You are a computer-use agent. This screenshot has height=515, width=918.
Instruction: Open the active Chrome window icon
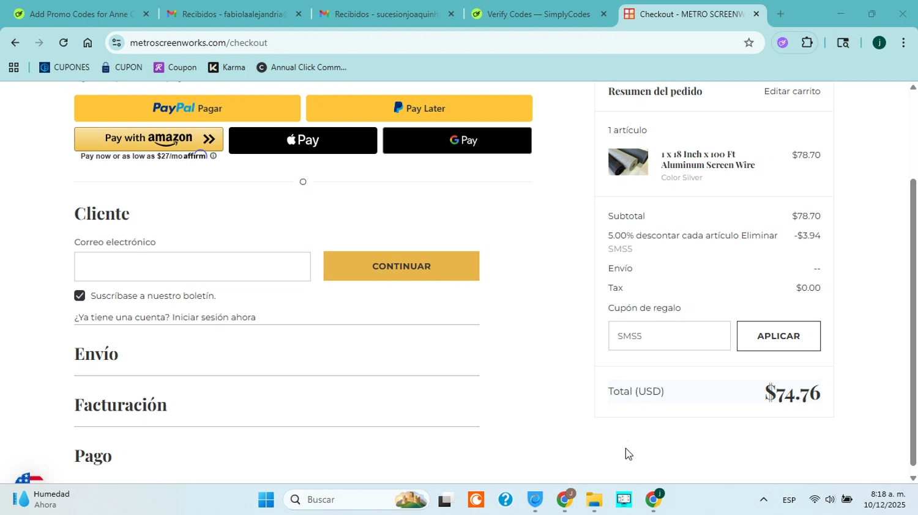point(654,500)
